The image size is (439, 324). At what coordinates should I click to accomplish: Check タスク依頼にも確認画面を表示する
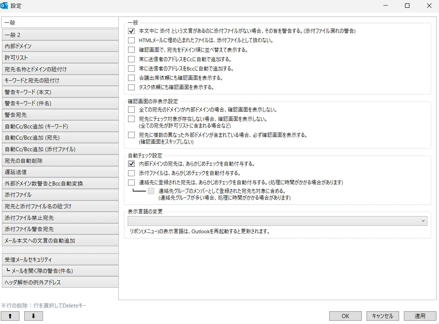(131, 87)
